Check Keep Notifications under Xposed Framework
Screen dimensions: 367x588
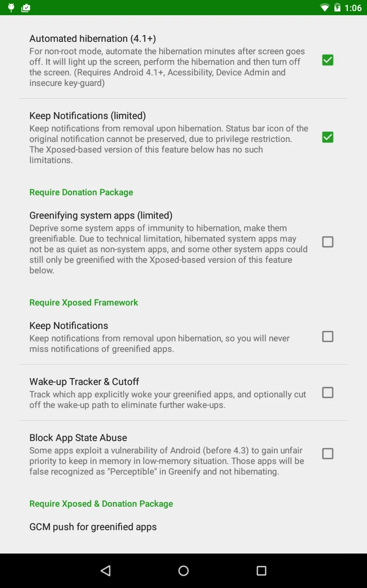point(328,336)
